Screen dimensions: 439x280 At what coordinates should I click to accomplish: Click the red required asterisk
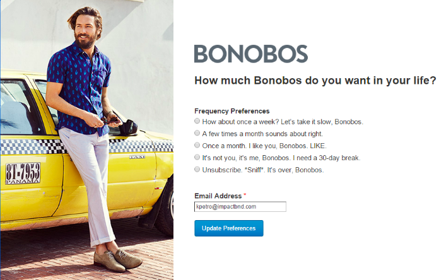(245, 195)
